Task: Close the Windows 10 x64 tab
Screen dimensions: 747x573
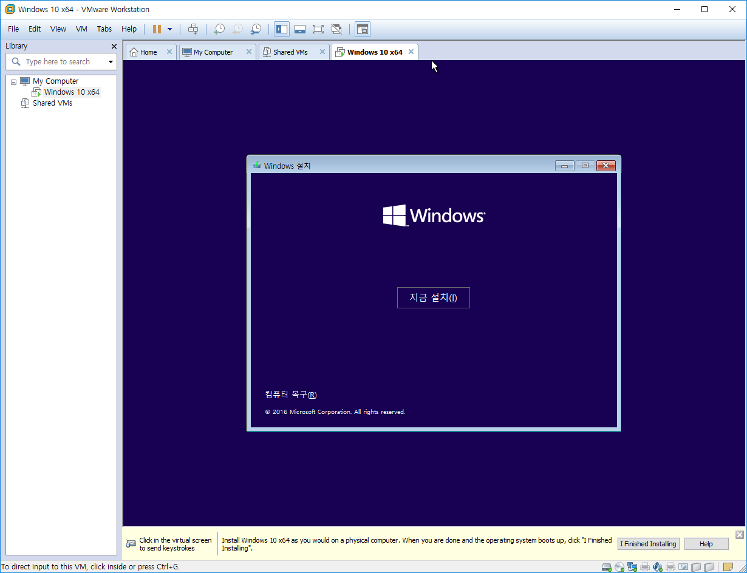Action: [x=411, y=52]
